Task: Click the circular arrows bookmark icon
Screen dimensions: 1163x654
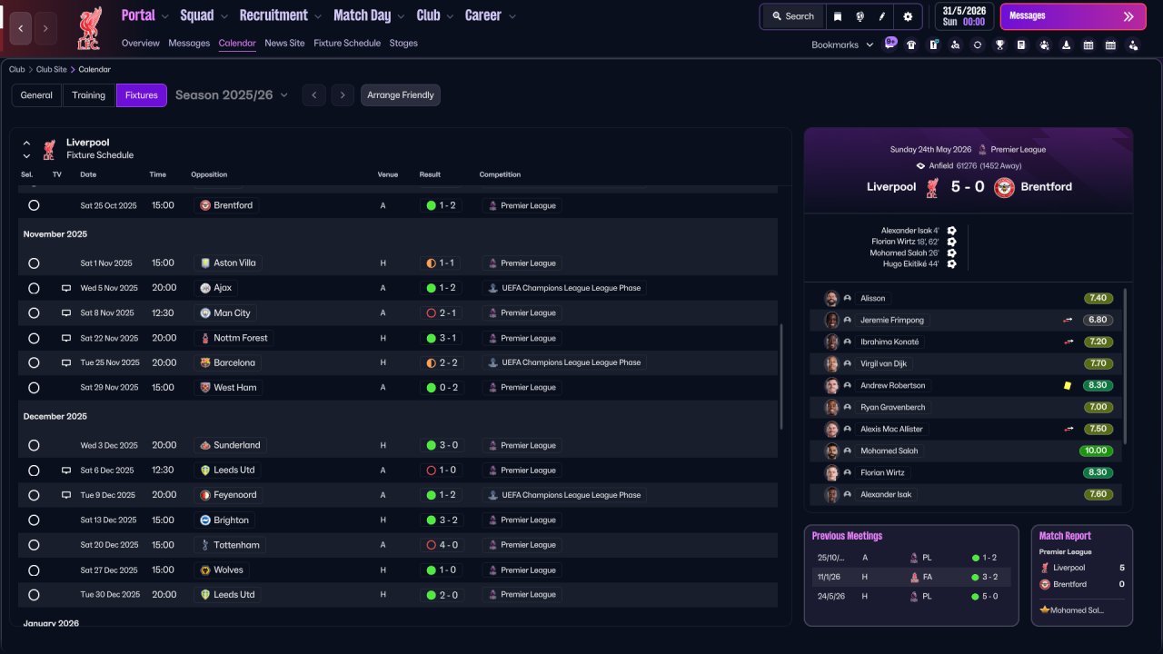Action: coord(978,45)
